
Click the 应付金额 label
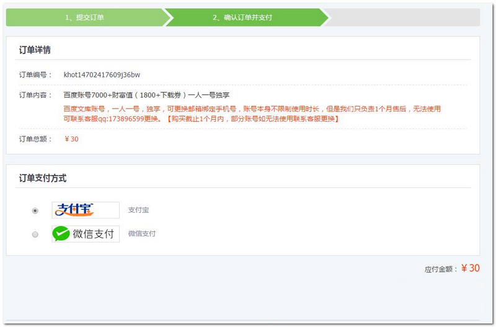[x=441, y=269]
